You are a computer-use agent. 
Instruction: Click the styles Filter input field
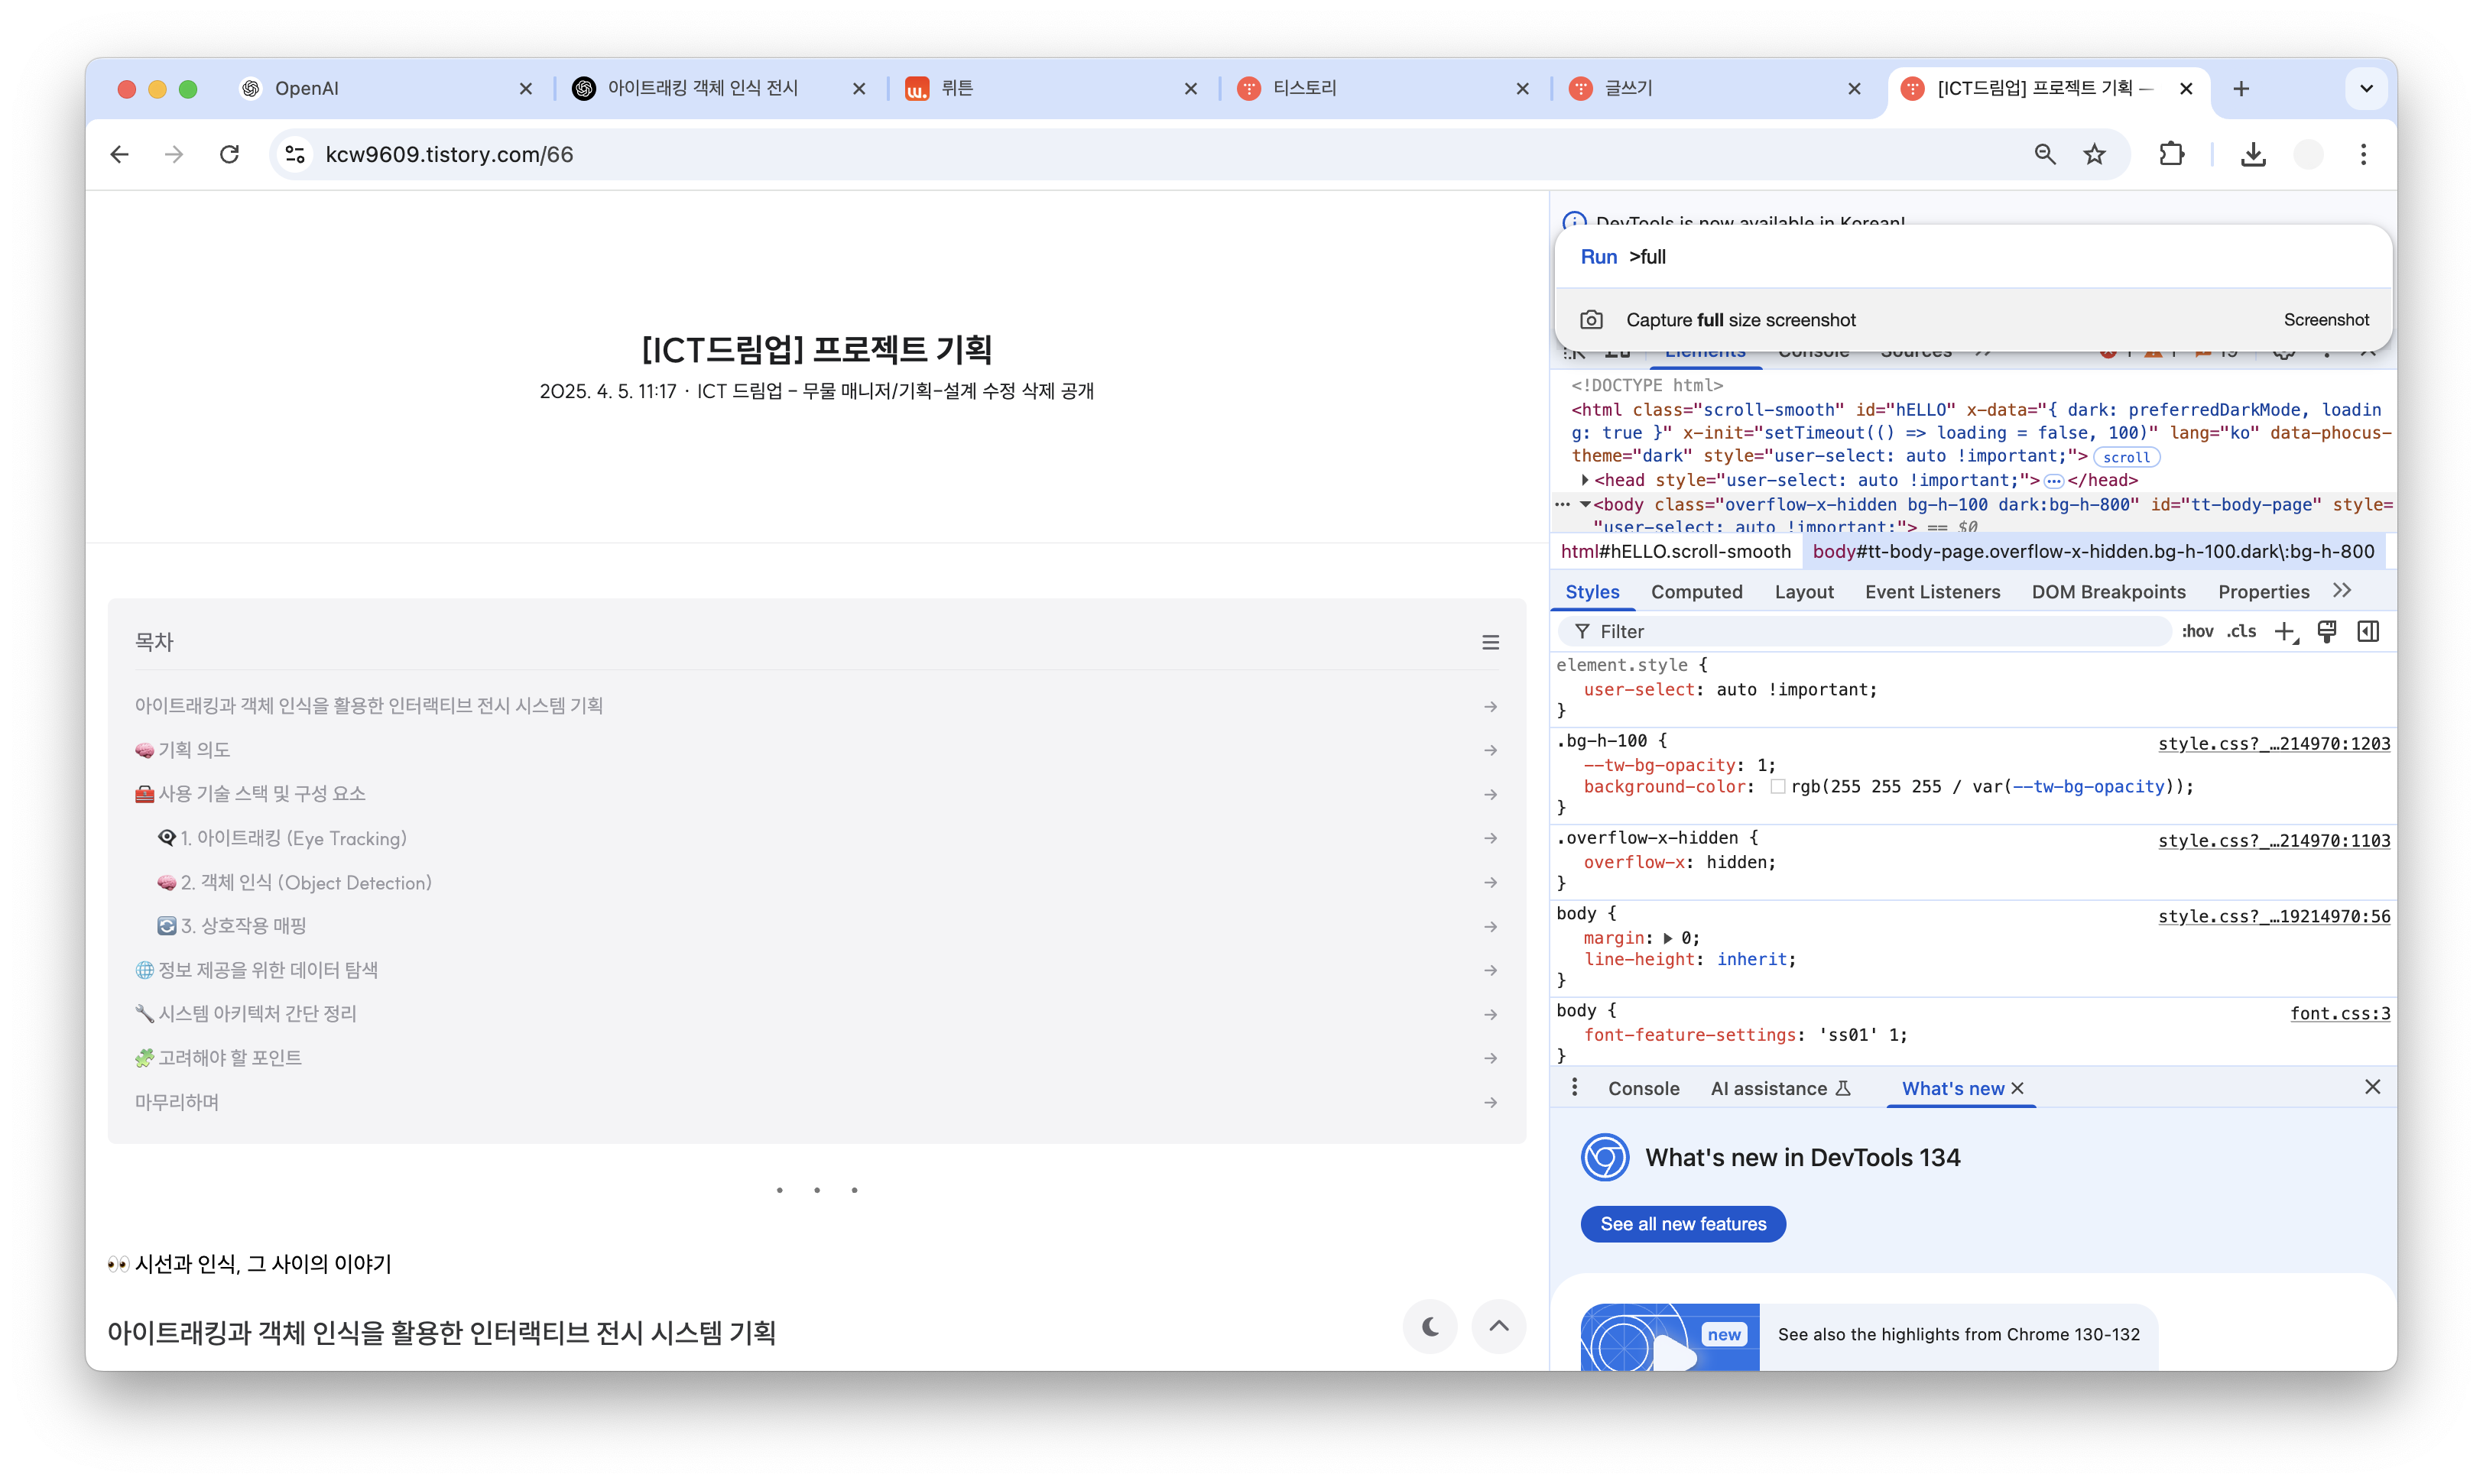coord(1871,631)
